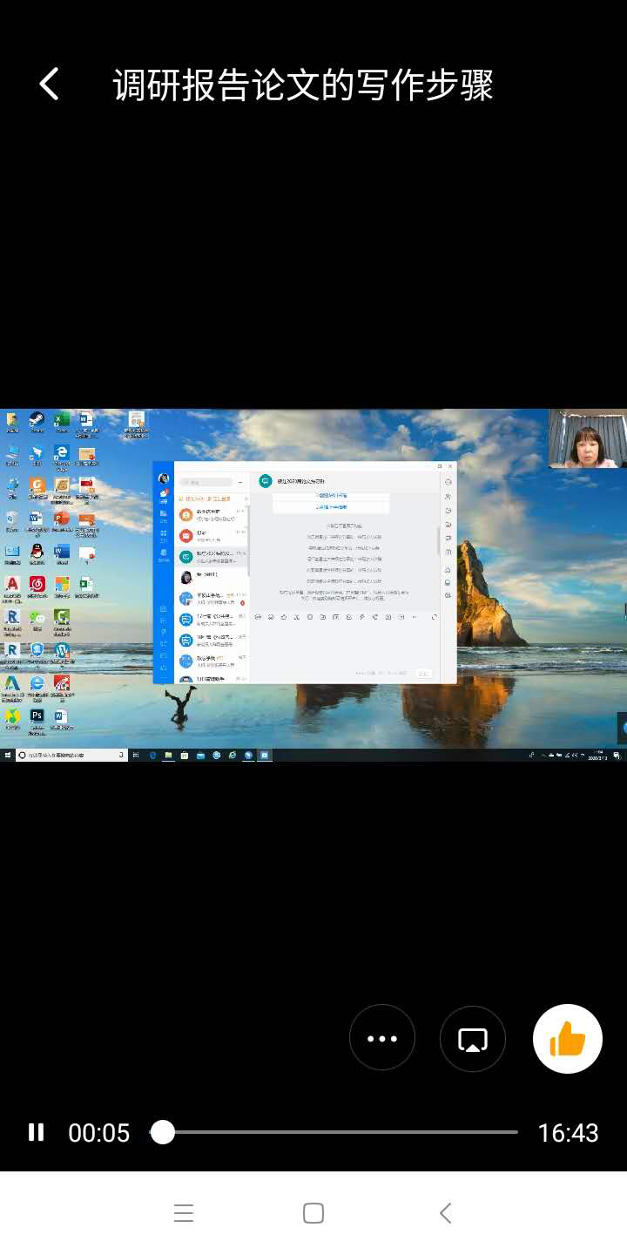Click the video progress slider handle
627x1255 pixels.
coord(163,1132)
